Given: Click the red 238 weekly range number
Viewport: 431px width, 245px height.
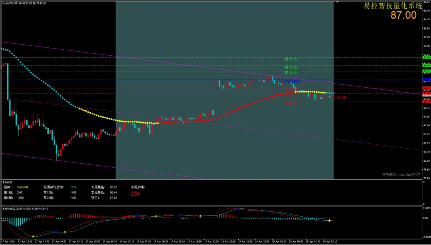Looking at the screenshot, I should 135,194.
